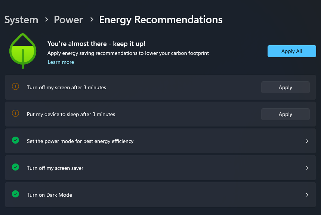Click the green checkmark next to Dark Mode

pyautogui.click(x=15, y=194)
